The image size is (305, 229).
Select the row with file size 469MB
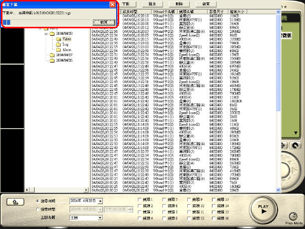(183, 86)
